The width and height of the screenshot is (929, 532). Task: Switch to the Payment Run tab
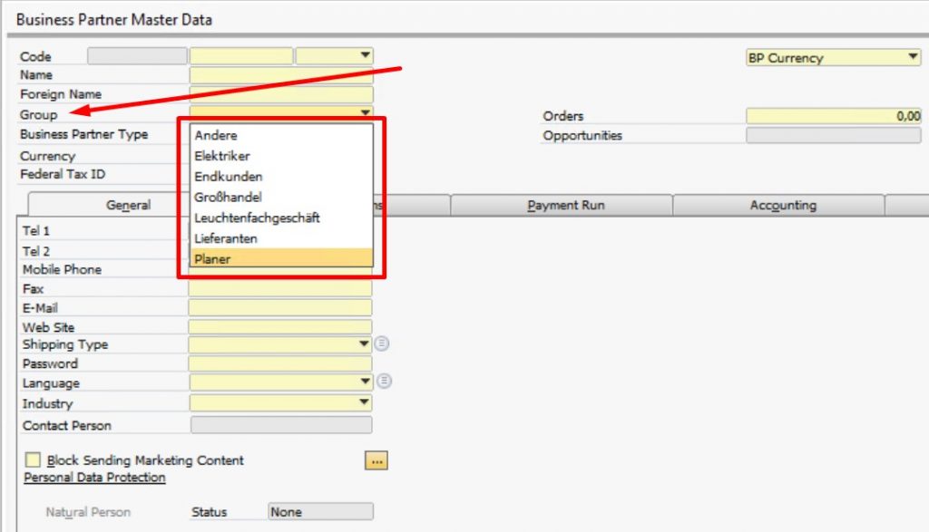point(563,205)
